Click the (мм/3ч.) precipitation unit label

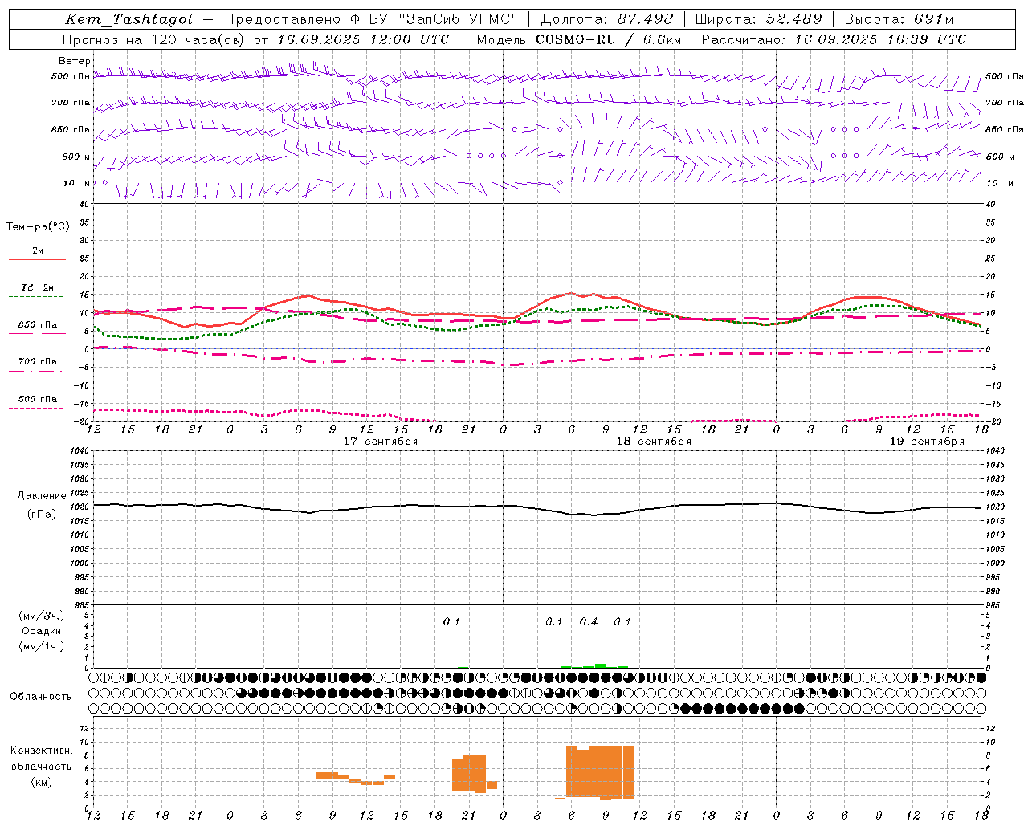(x=42, y=616)
